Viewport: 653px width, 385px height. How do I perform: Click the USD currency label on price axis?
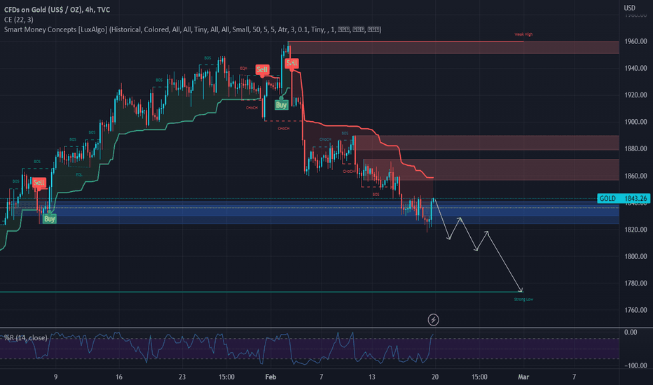pyautogui.click(x=629, y=8)
